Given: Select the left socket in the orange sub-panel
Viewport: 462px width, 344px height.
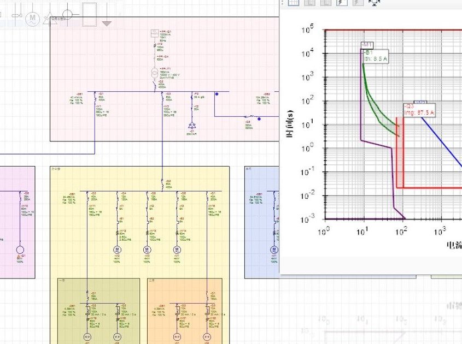Looking at the screenshot, I should click(x=177, y=336).
